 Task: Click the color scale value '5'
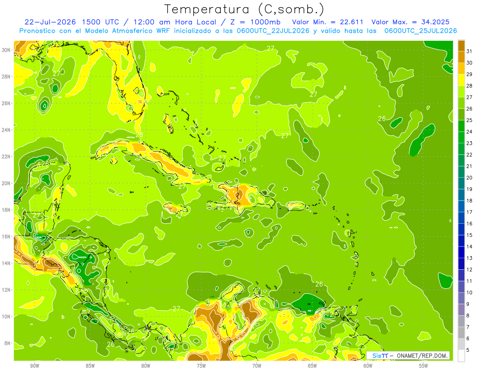pos(468,350)
